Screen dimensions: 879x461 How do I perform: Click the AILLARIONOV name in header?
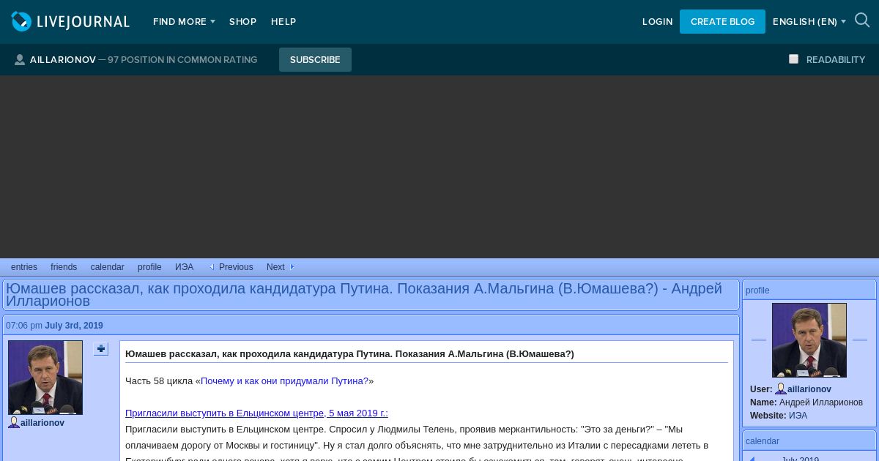pyautogui.click(x=63, y=60)
